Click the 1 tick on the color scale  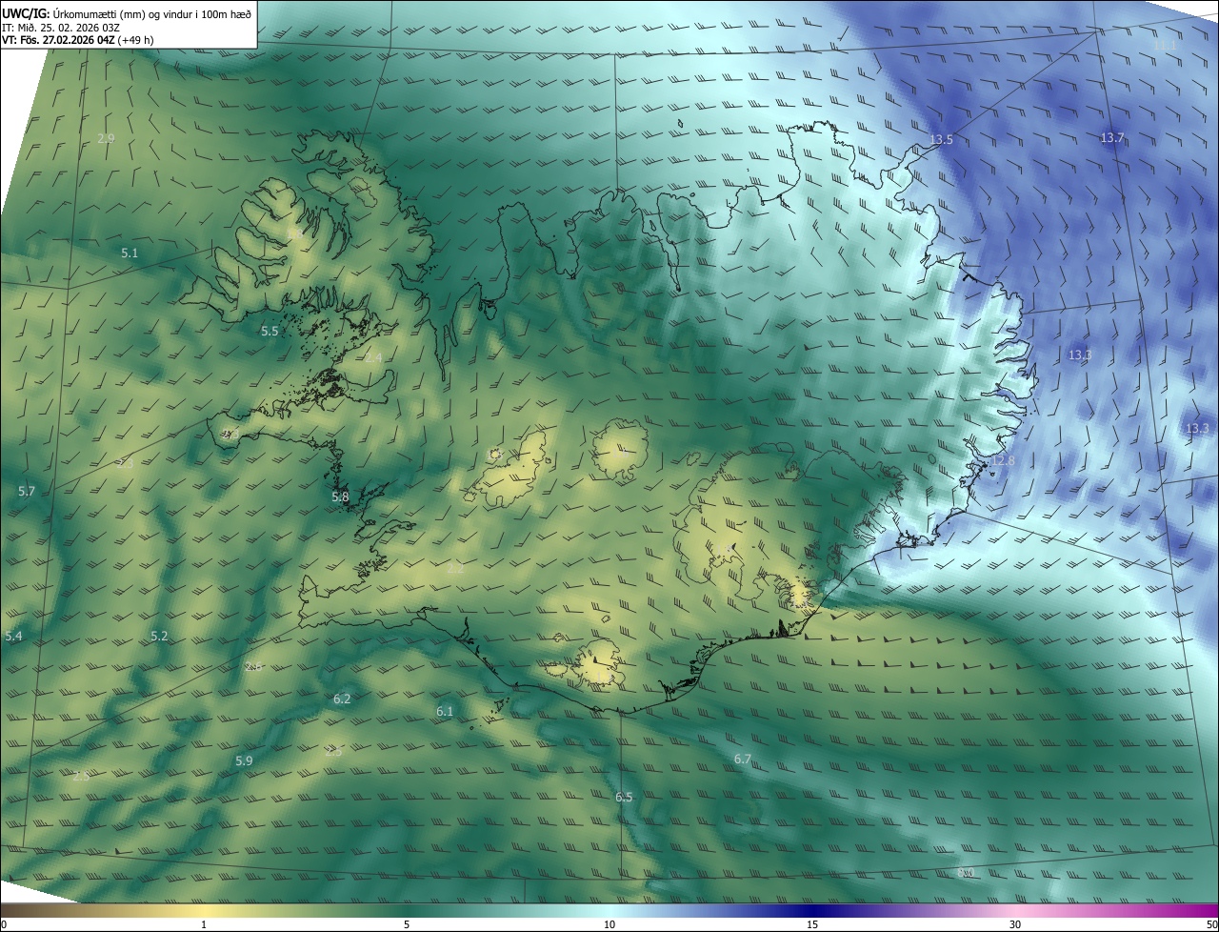[204, 924]
